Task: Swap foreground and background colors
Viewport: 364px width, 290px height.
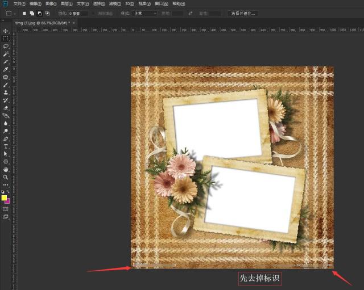Action: coord(8,192)
